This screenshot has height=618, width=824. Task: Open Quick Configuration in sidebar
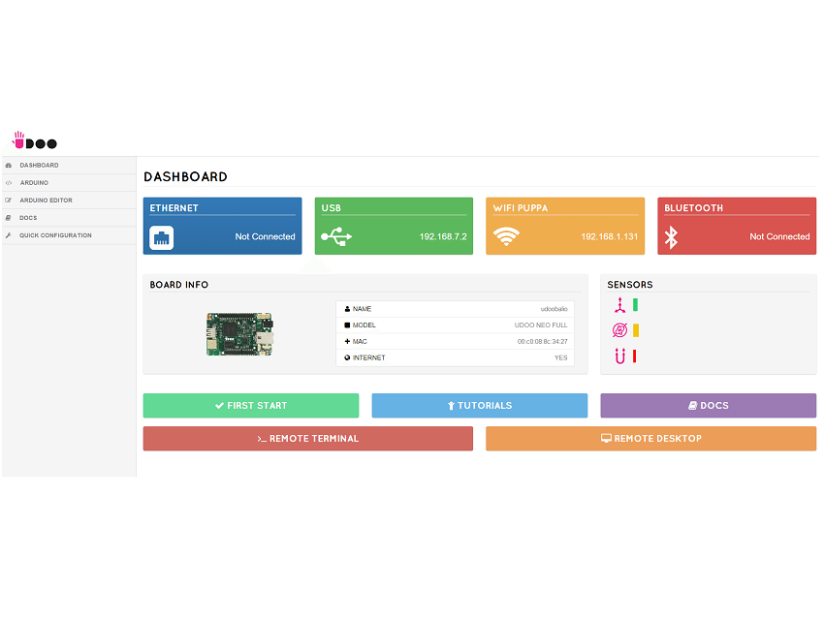(69, 235)
